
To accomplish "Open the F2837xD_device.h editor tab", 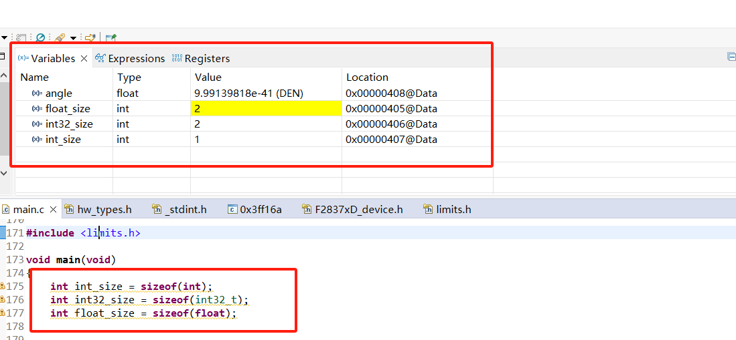I will (x=352, y=210).
